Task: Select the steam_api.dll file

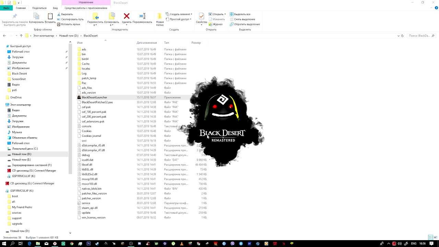Action: 90,208
